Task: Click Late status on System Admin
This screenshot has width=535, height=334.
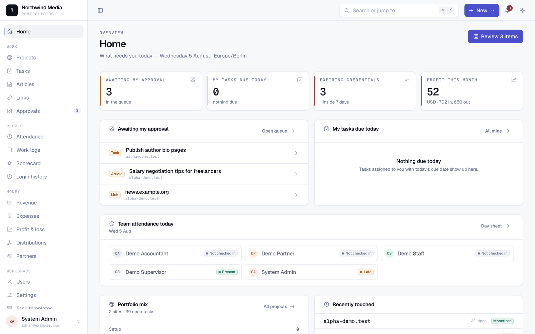Action: coord(365,272)
